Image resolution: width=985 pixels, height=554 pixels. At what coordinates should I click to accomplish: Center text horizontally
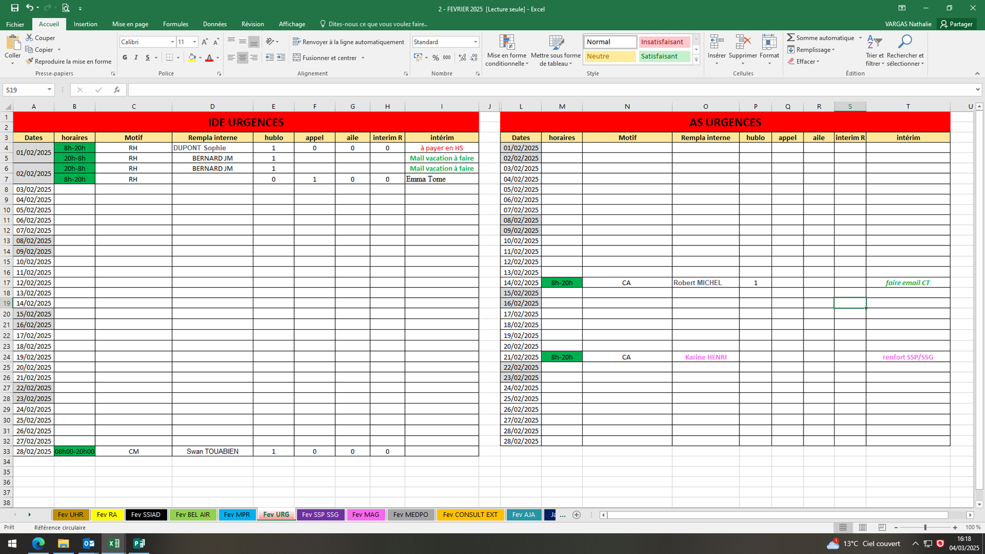pyautogui.click(x=242, y=58)
